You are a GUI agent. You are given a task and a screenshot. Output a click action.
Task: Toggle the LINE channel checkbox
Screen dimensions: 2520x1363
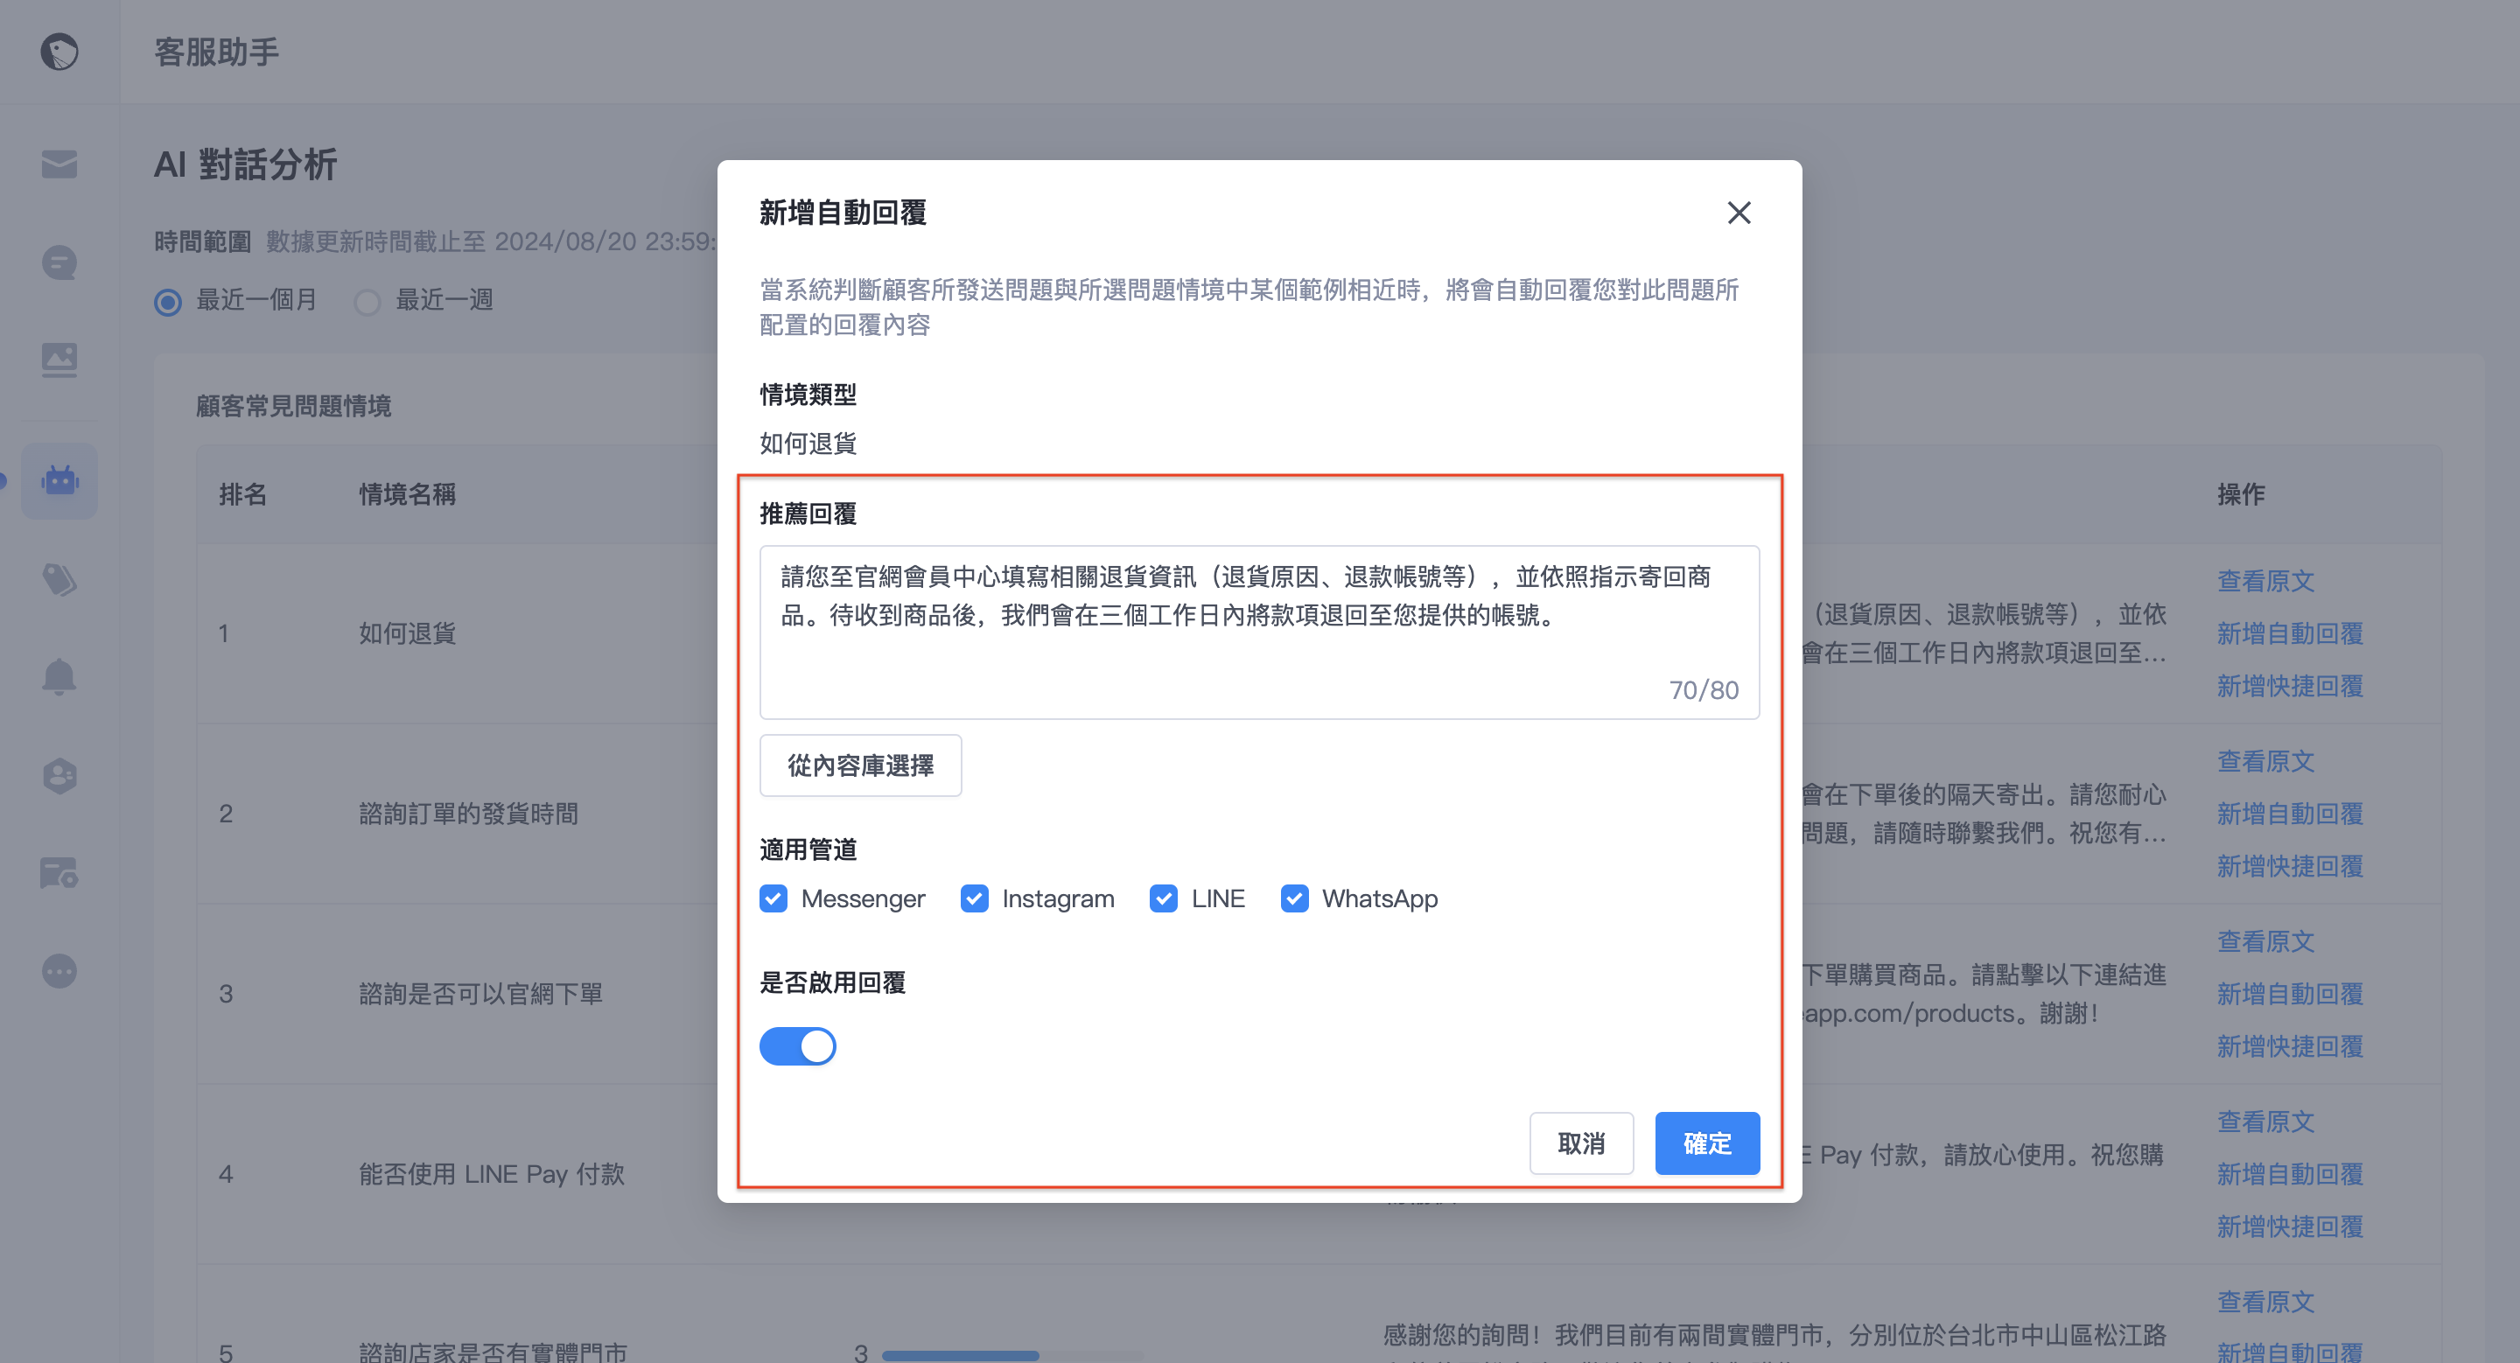(1162, 898)
